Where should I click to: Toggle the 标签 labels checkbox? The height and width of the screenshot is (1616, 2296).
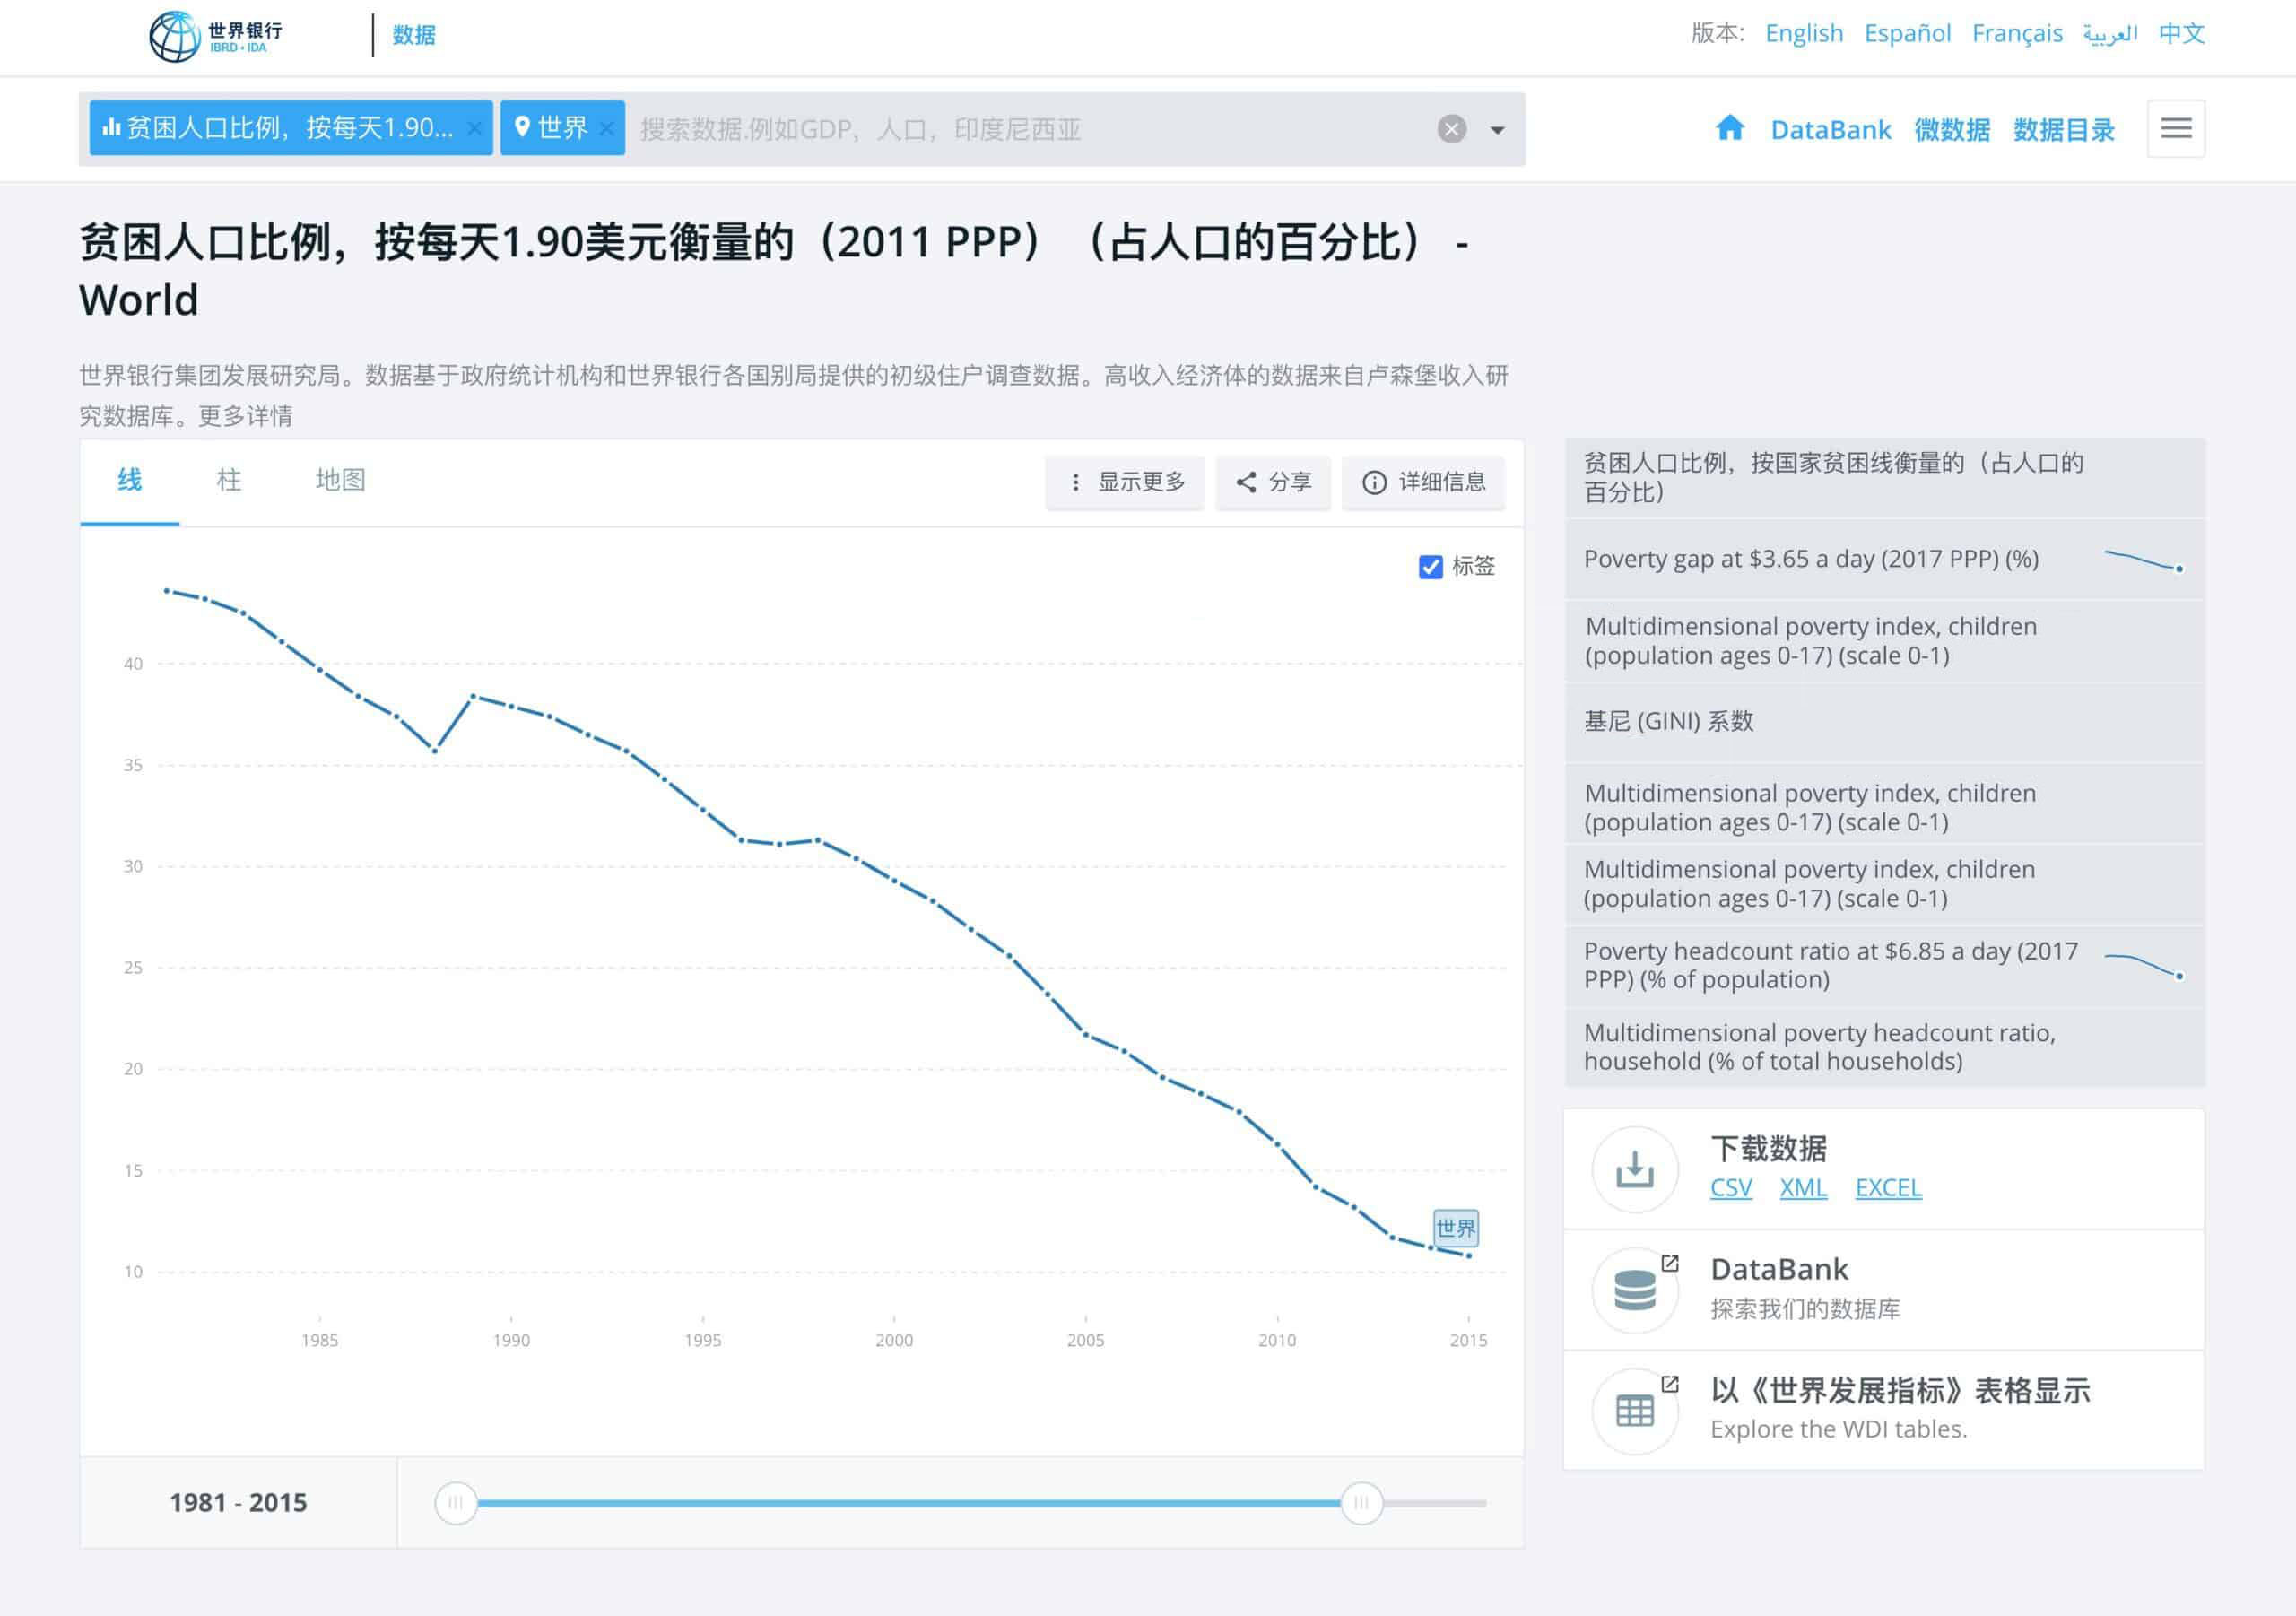click(x=1430, y=567)
